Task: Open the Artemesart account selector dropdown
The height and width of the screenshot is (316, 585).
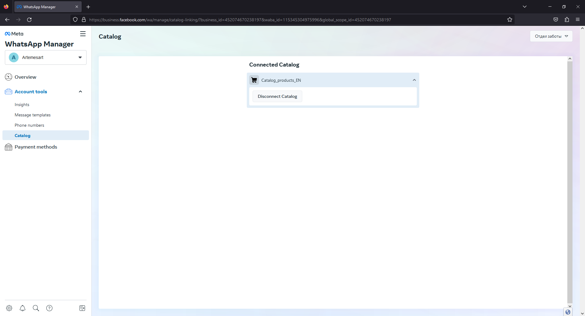Action: 46,57
